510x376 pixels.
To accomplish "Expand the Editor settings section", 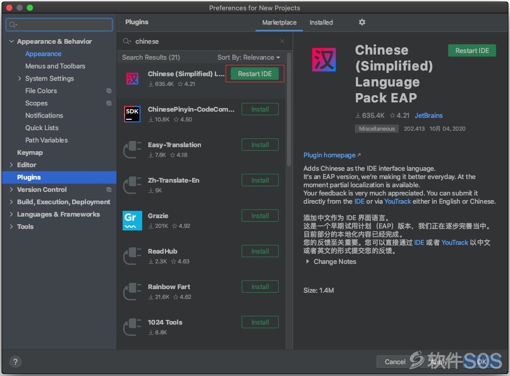I will pyautogui.click(x=11, y=165).
